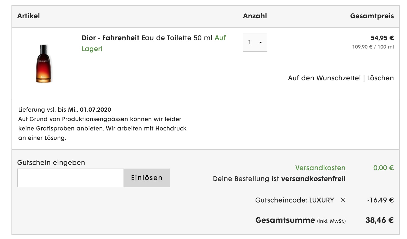Select the Artikel column header

pos(28,16)
